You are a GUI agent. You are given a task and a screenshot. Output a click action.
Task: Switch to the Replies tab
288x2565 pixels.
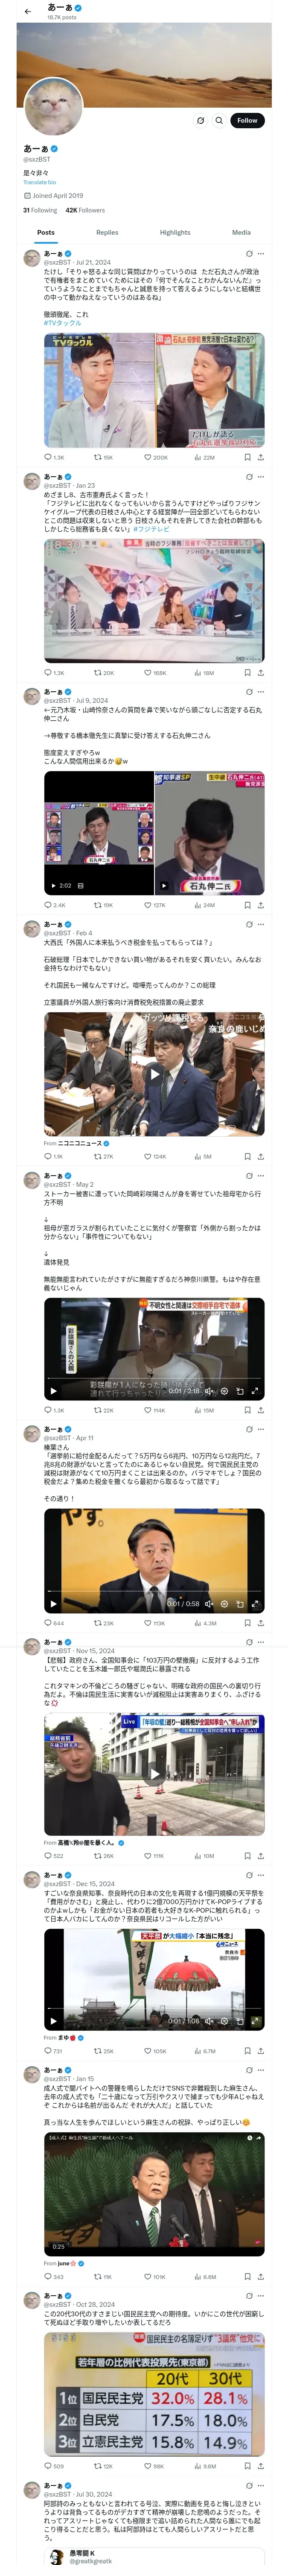pos(107,232)
